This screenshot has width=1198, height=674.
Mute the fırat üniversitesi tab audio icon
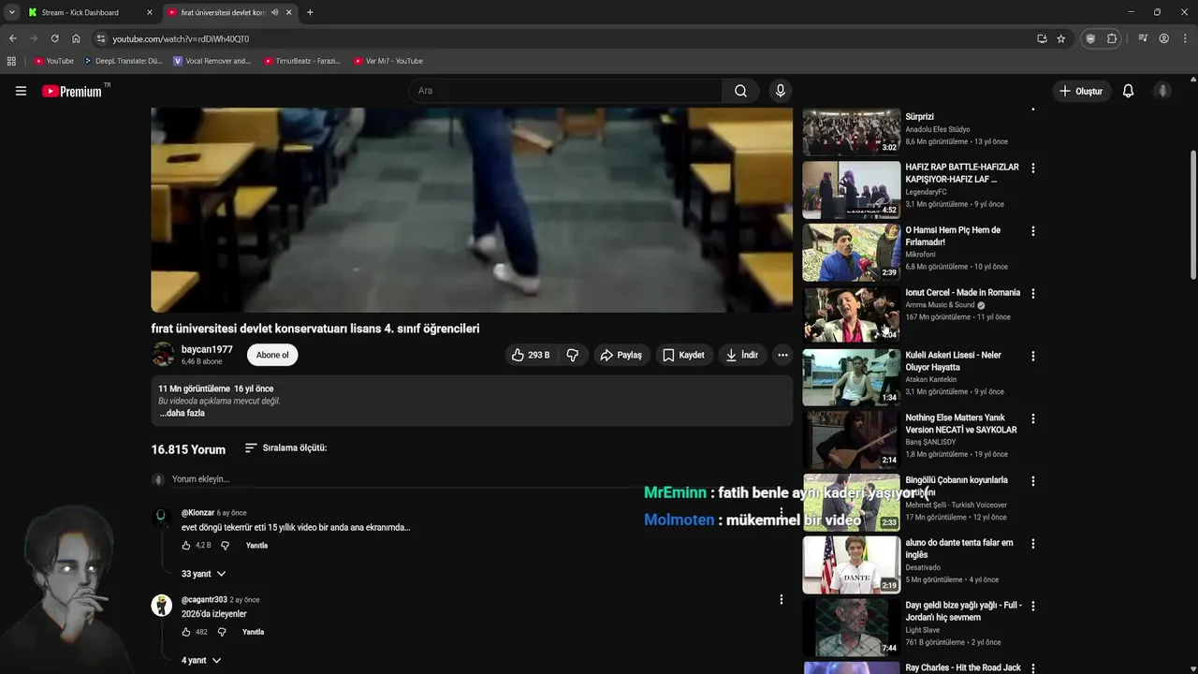click(274, 12)
